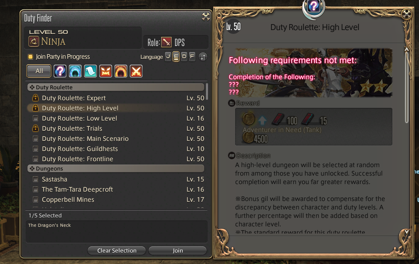Screen dimensions: 419x264
Task: Filter duties by the guildhests scroll icon
Action: 90,71
